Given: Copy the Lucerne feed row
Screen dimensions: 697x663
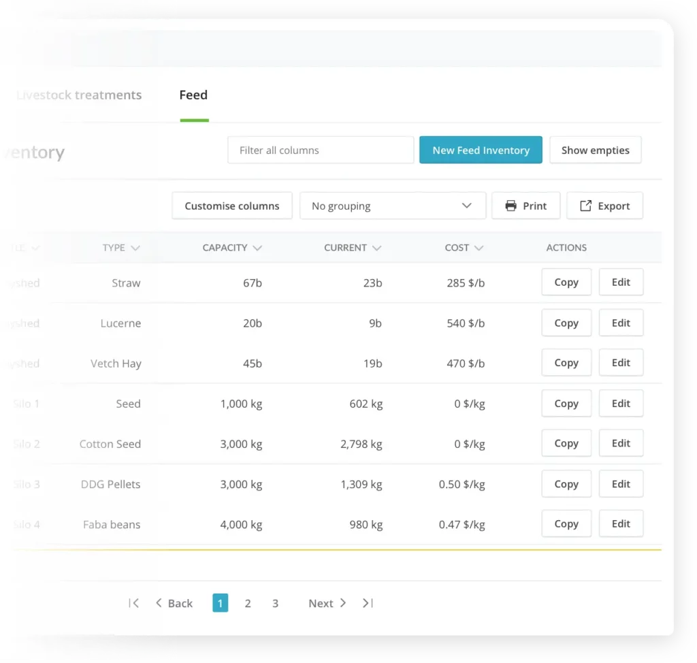Looking at the screenshot, I should (566, 323).
